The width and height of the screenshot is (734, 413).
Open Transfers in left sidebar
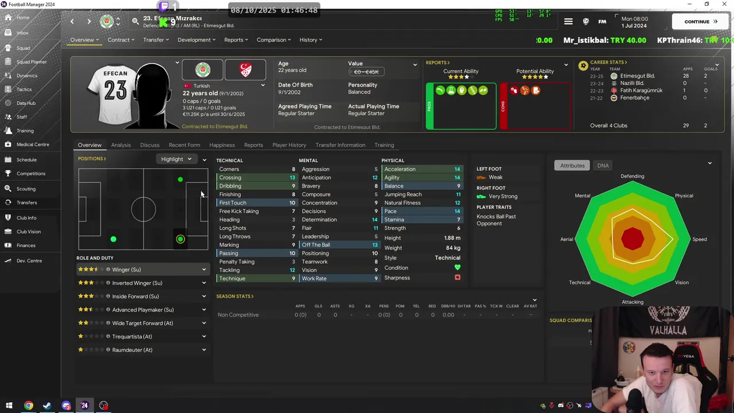pos(26,202)
